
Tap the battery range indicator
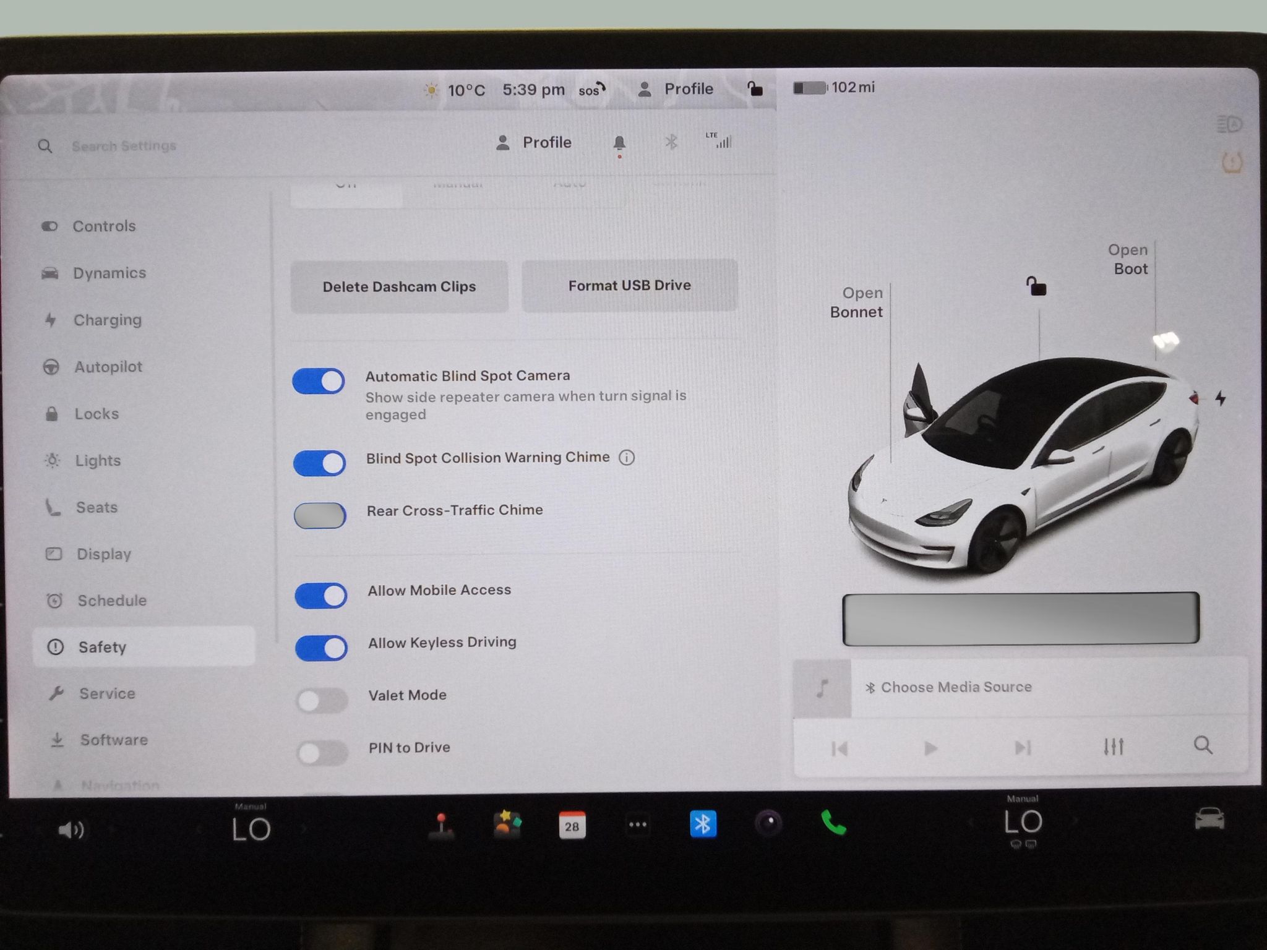834,87
